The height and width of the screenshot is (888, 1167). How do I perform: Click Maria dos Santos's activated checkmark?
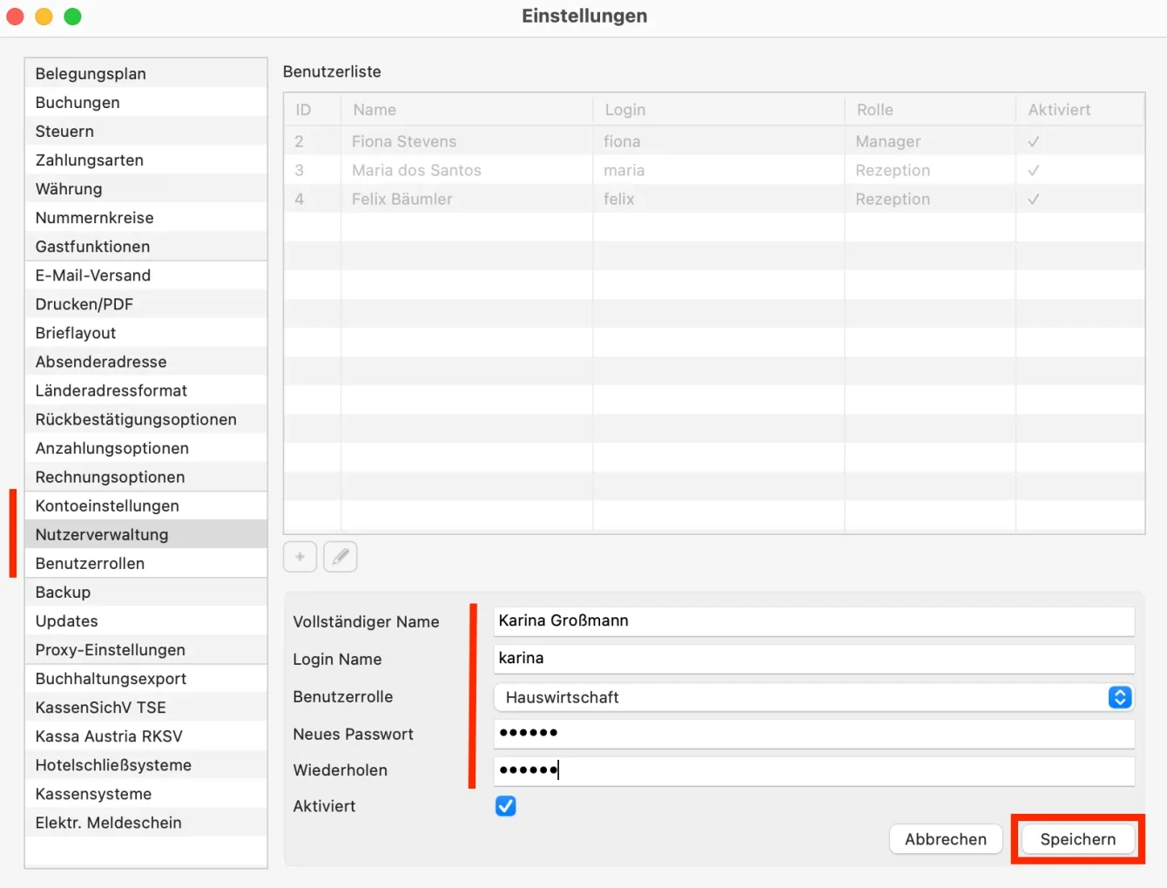1034,170
